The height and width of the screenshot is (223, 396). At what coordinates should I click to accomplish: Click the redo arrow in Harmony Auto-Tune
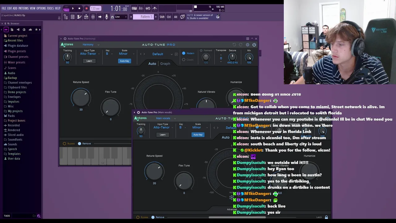point(241,45)
